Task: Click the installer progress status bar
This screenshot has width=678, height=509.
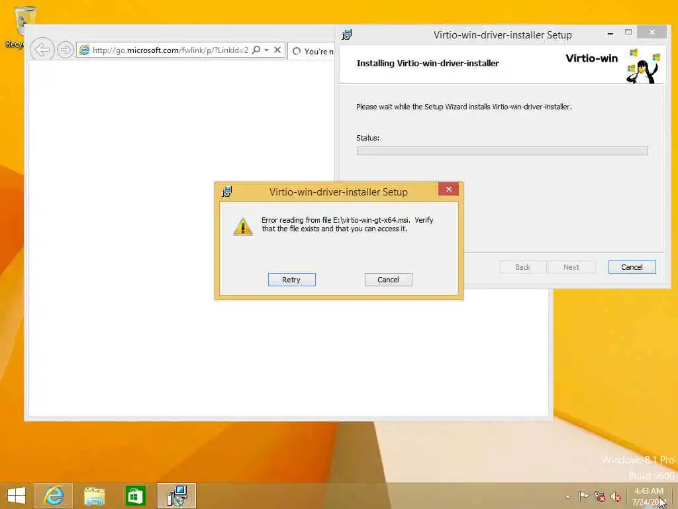Action: point(502,150)
